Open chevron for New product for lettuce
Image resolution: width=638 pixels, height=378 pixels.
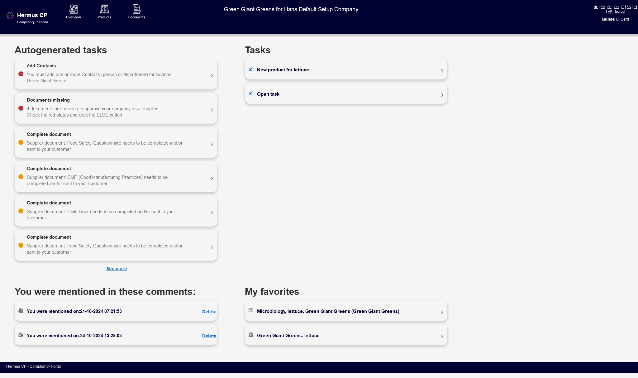[442, 71]
